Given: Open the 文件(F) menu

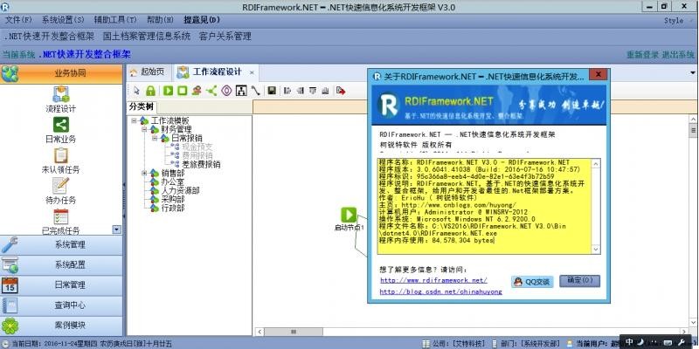Looking at the screenshot, I should tap(18, 20).
